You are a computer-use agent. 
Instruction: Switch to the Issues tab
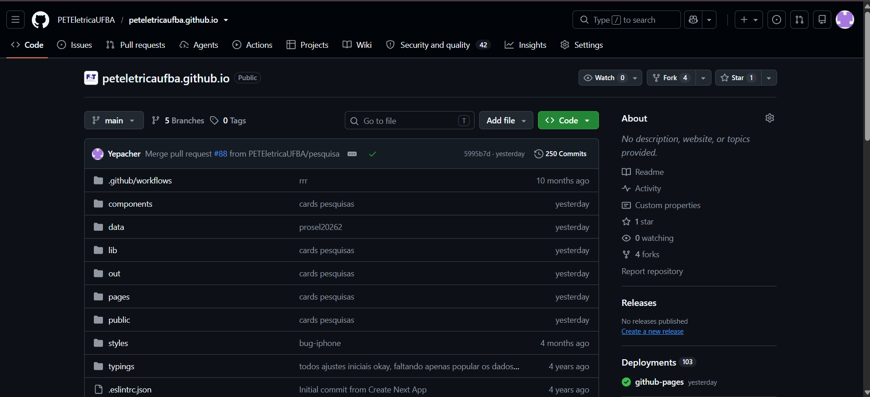pyautogui.click(x=75, y=45)
